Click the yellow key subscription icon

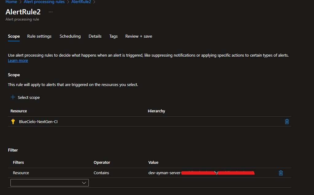[x=13, y=122]
